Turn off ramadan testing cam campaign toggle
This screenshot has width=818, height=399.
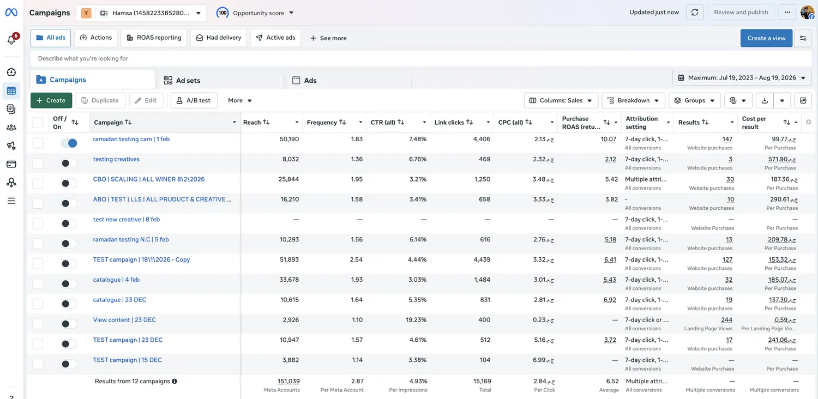pos(69,143)
